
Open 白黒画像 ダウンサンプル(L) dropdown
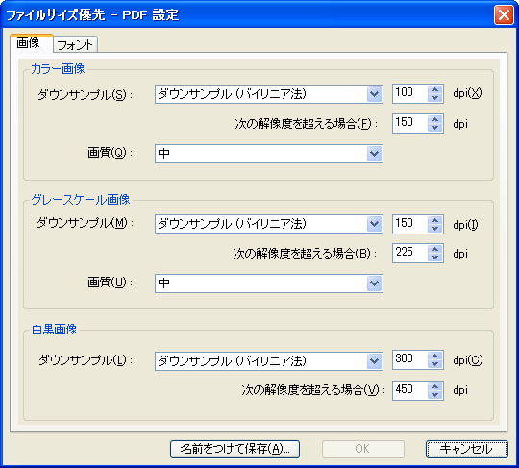269,360
